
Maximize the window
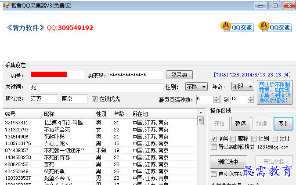(275, 6)
